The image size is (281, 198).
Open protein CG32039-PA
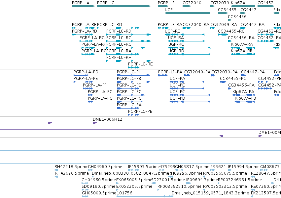[225, 72]
